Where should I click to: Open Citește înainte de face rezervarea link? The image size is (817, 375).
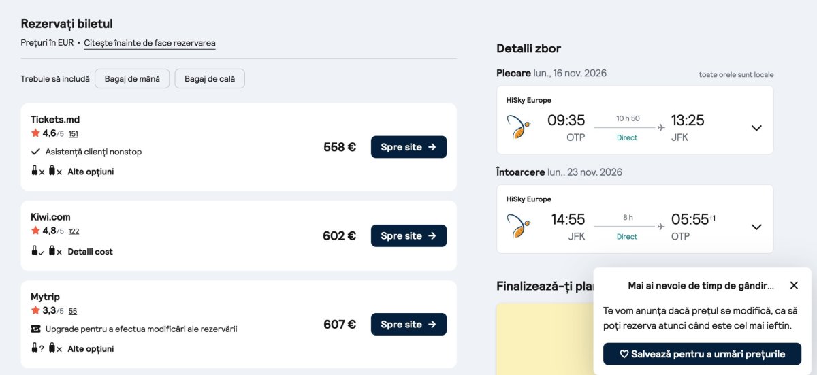150,43
